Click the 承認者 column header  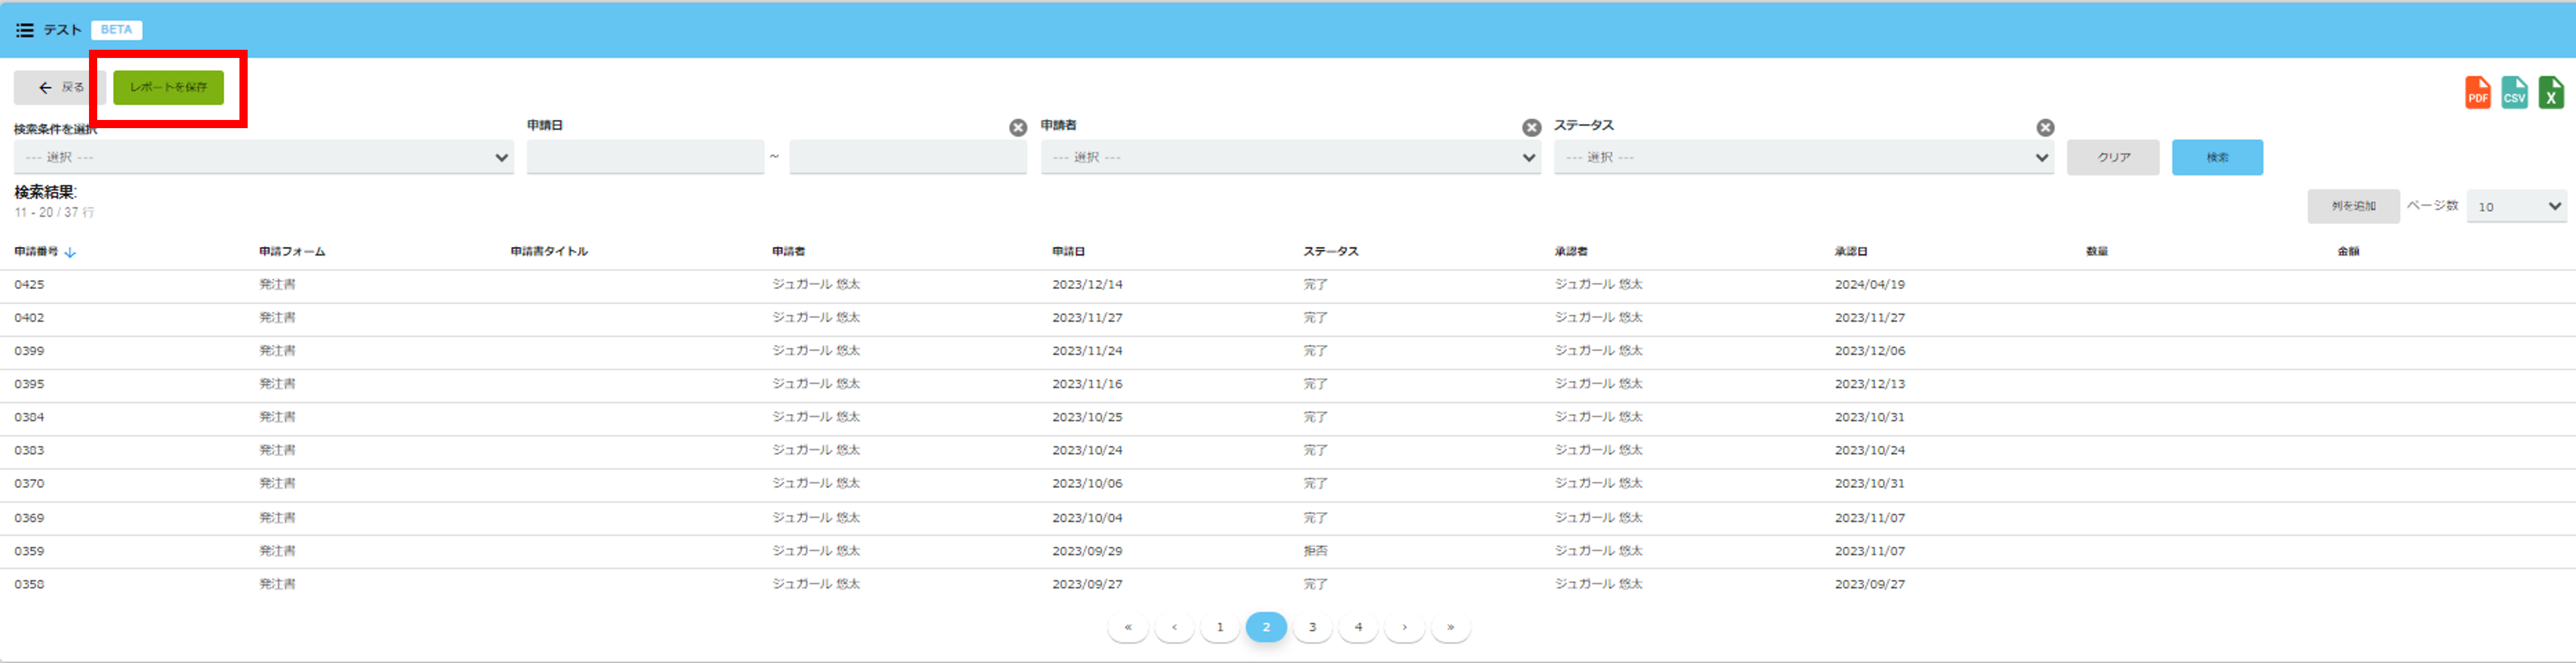pyautogui.click(x=1571, y=252)
